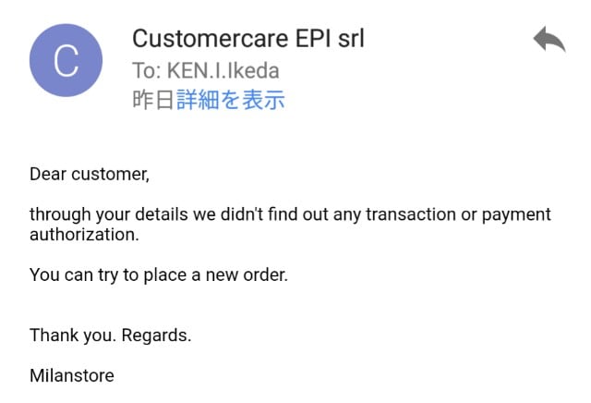Screen dimensions: 591x403
Task: Show details via the 詳細を表示 link
Action: click(x=231, y=100)
